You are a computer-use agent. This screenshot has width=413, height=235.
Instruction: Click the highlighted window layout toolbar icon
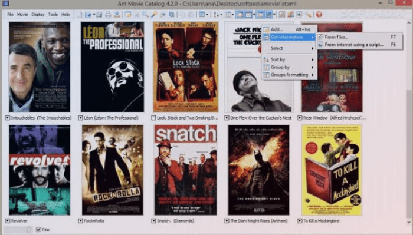pos(248,15)
